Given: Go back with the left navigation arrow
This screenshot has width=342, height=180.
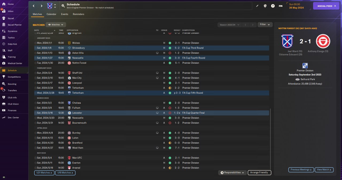Looking at the screenshot, I should [34, 6].
